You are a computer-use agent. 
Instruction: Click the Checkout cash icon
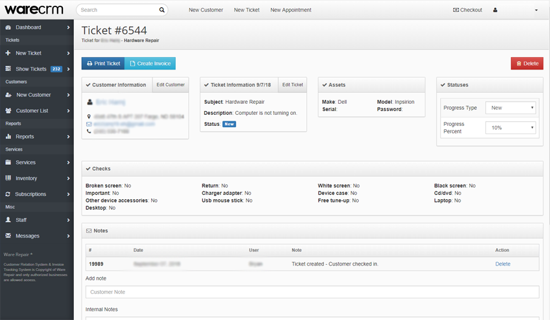[x=456, y=10]
